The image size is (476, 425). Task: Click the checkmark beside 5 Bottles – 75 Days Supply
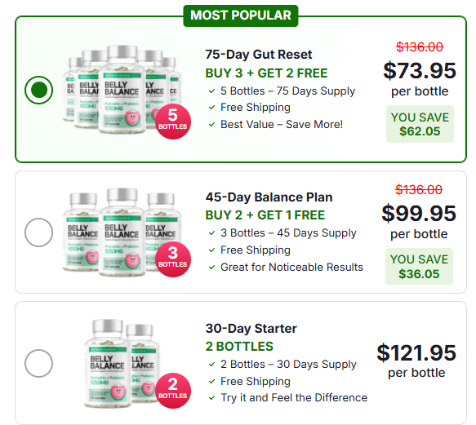point(212,91)
